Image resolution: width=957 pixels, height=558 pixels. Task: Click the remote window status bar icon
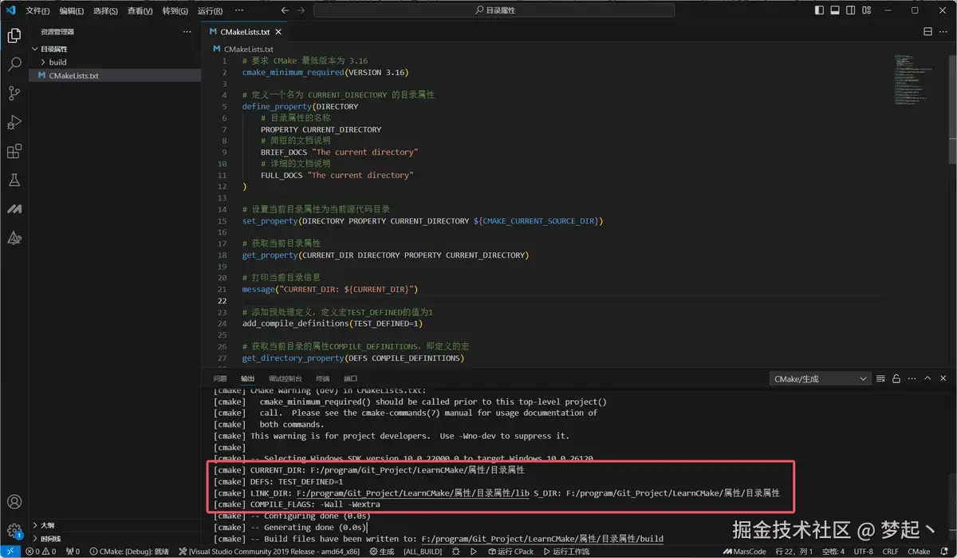click(x=10, y=552)
